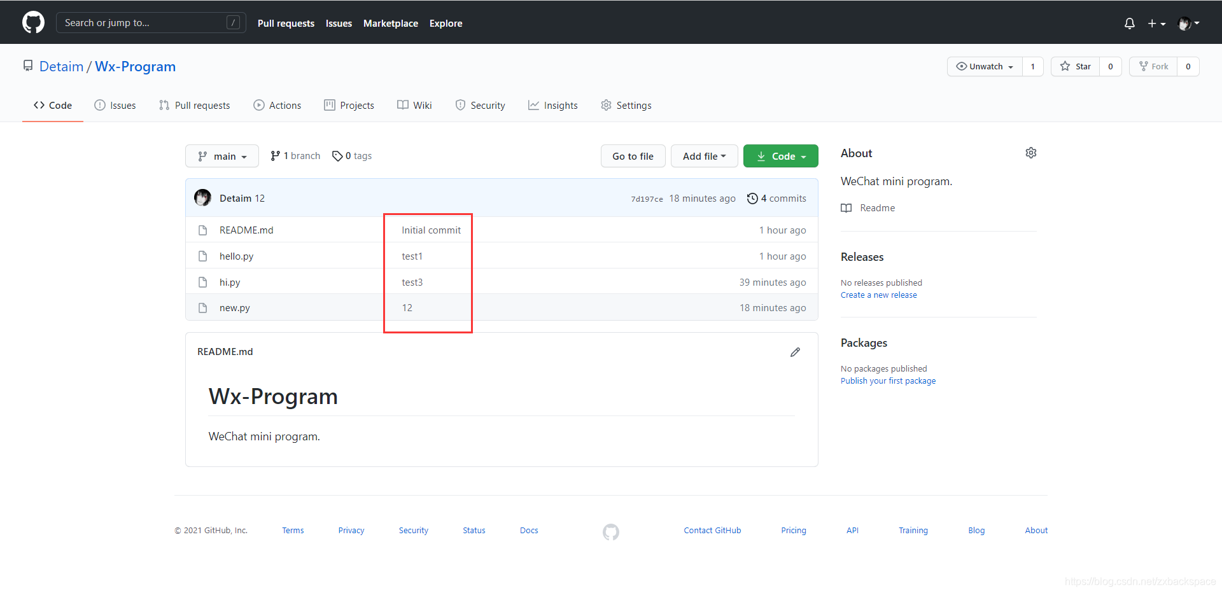Viewport: 1222px width, 593px height.
Task: Fork the repository
Action: [1153, 67]
